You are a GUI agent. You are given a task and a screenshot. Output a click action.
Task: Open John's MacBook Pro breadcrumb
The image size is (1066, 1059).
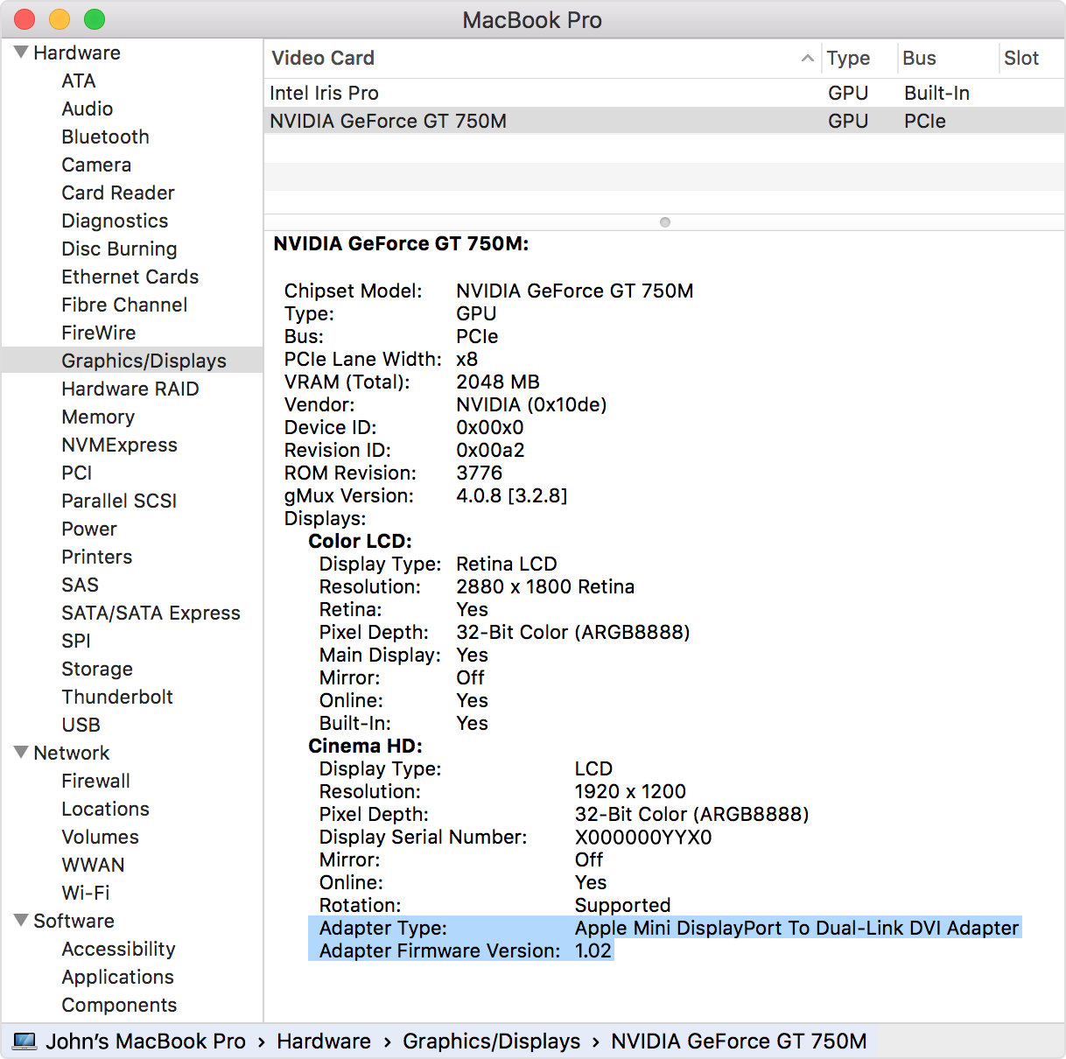click(x=145, y=1041)
